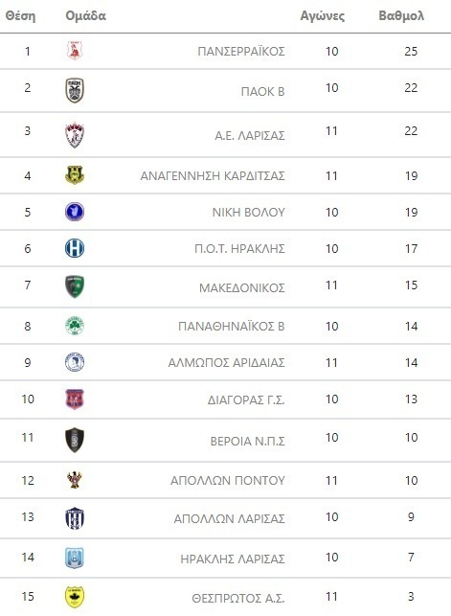Viewport: 451px width, 616px height.
Task: Select the Απόλλων Πόντου eagle emblem
Action: [75, 480]
